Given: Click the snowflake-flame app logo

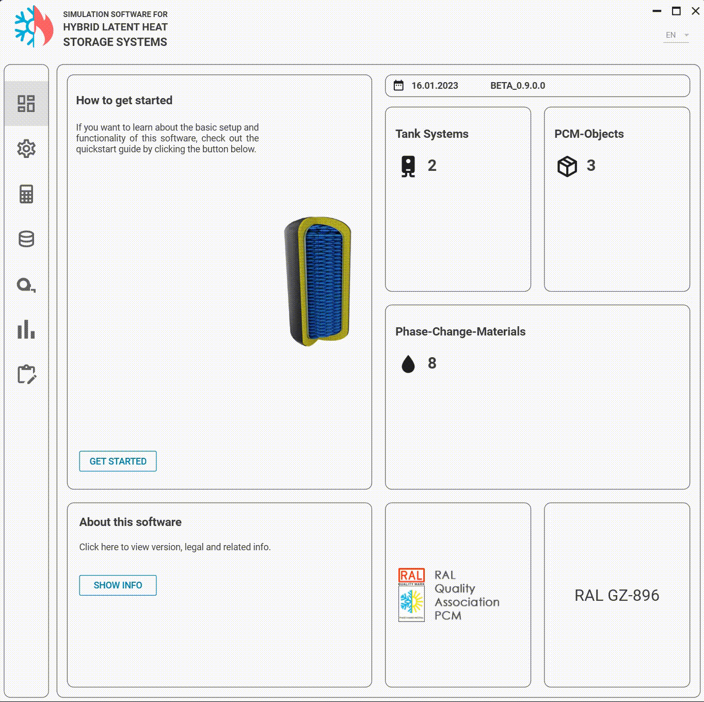Looking at the screenshot, I should pos(34,26).
